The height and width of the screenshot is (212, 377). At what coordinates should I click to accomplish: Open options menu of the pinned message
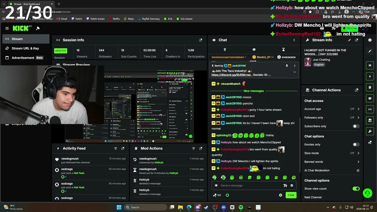(295, 66)
